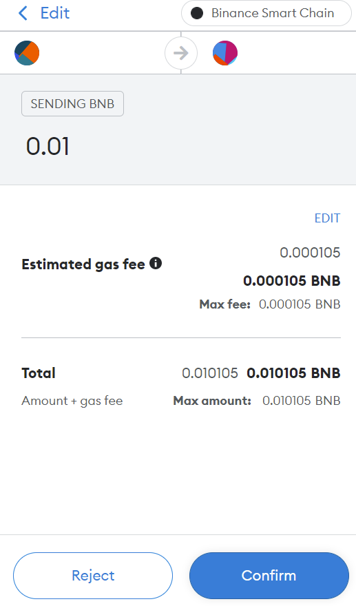This screenshot has width=356, height=606.
Task: Click the bold 0.000105 BNB gas fee
Action: click(x=292, y=280)
